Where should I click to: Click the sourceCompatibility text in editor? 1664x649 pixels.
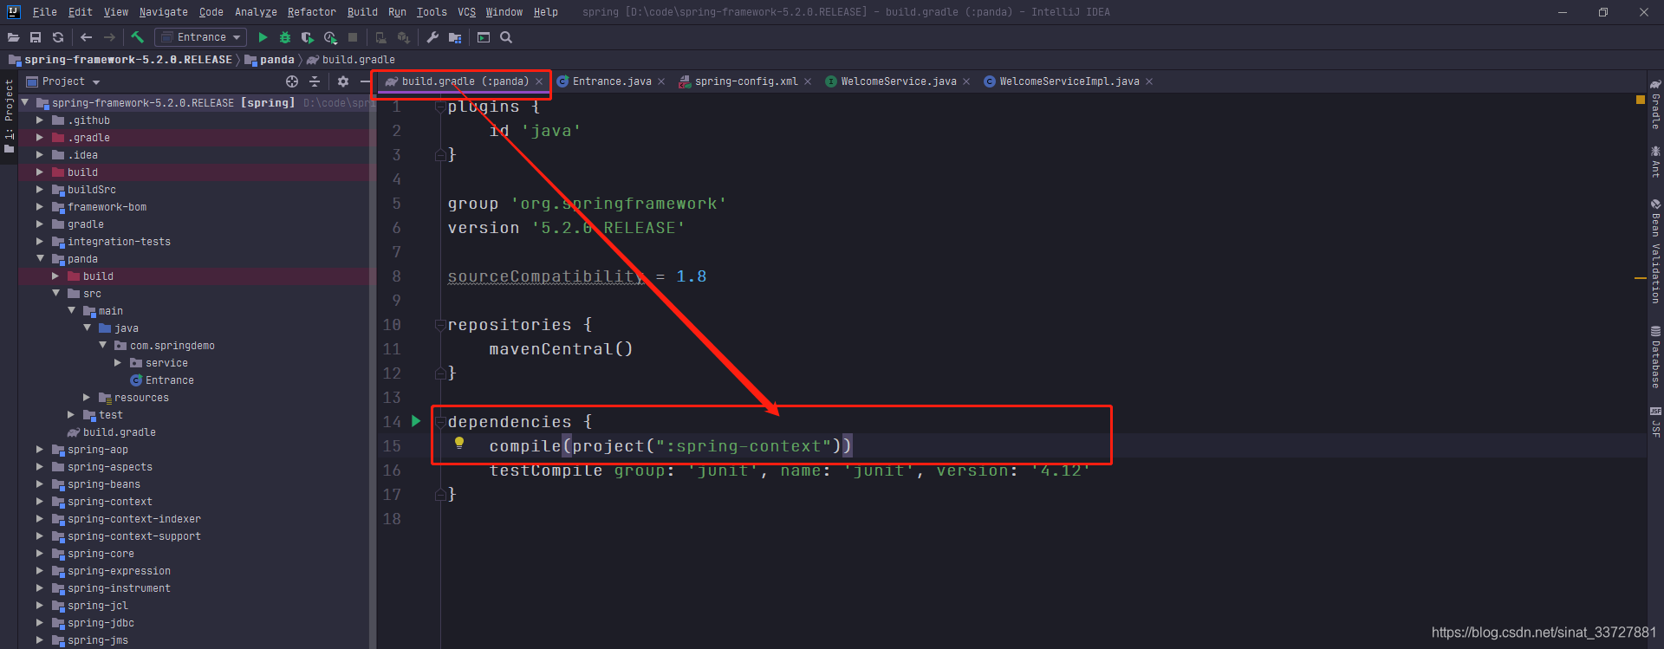546,276
